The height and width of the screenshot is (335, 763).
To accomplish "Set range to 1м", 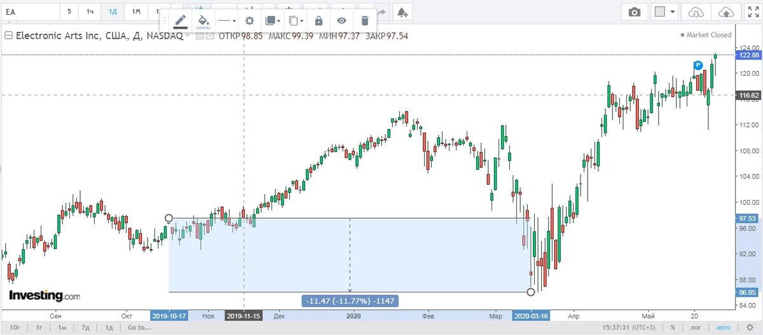I will pos(62,328).
